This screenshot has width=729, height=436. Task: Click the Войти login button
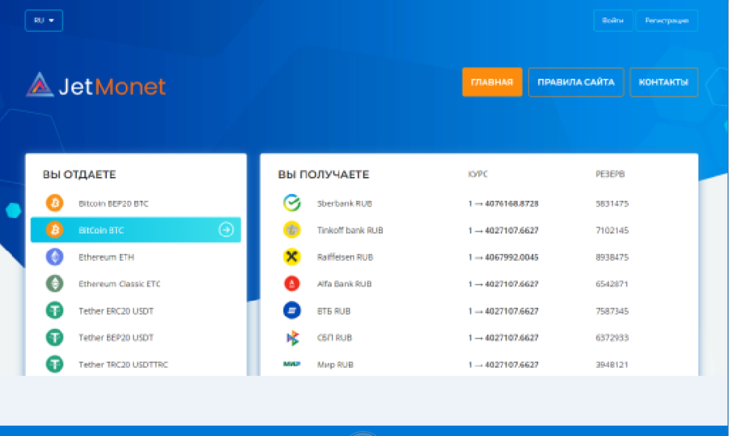pos(612,20)
